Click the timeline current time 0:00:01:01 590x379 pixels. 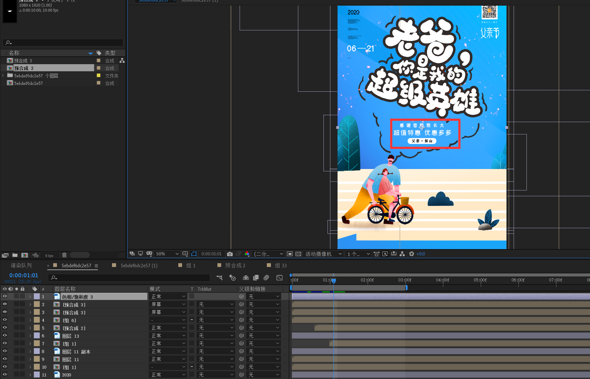(x=24, y=275)
